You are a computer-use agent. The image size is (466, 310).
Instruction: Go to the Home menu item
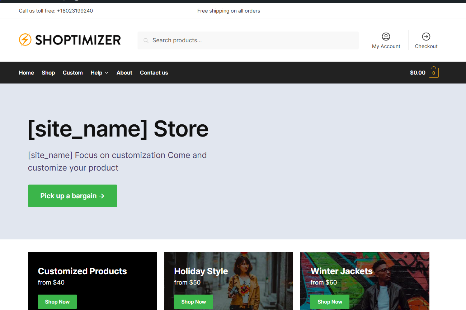coord(27,72)
